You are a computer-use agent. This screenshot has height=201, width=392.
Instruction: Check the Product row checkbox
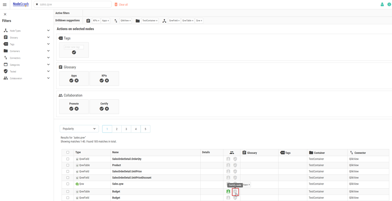coord(68,165)
